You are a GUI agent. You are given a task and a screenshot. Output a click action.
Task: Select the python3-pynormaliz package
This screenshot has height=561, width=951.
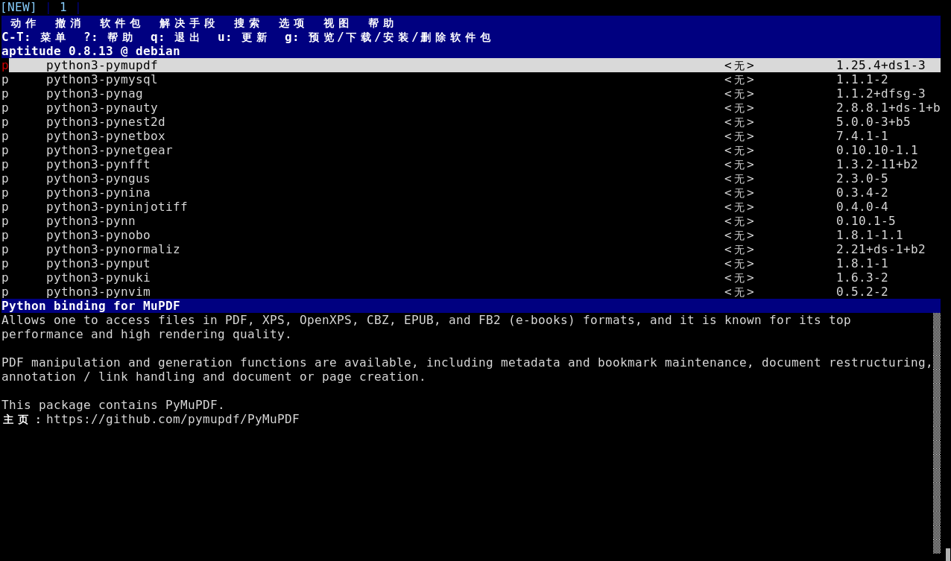click(113, 250)
